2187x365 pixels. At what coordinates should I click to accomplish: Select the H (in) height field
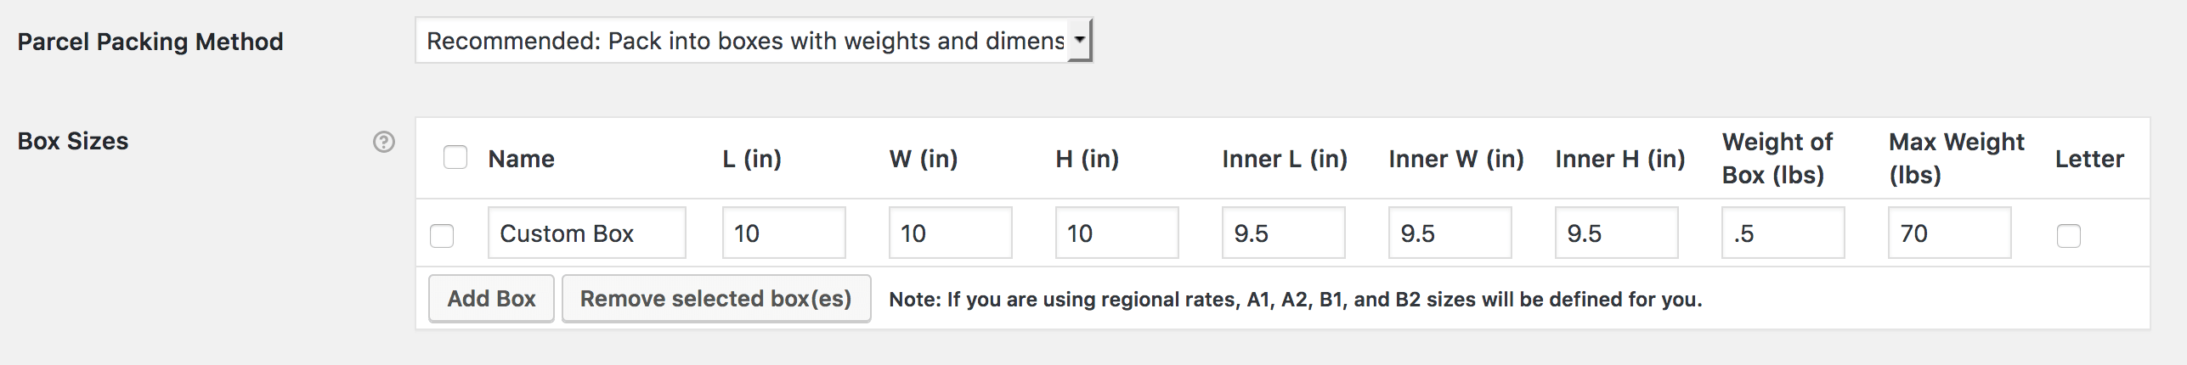click(x=1116, y=233)
